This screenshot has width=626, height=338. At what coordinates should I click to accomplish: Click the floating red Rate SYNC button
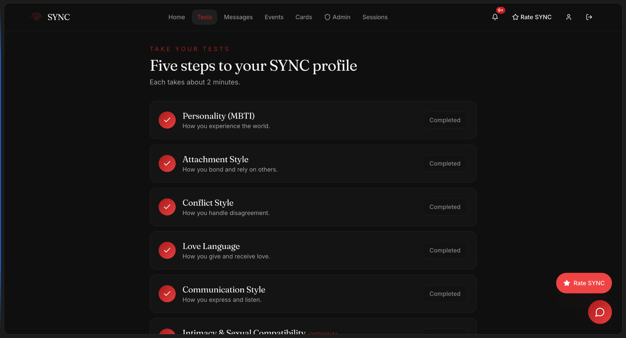click(584, 283)
